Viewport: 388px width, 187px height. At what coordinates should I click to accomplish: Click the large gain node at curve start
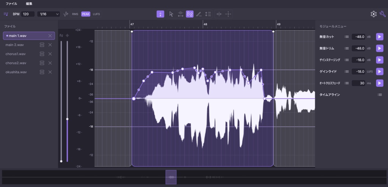pyautogui.click(x=134, y=99)
